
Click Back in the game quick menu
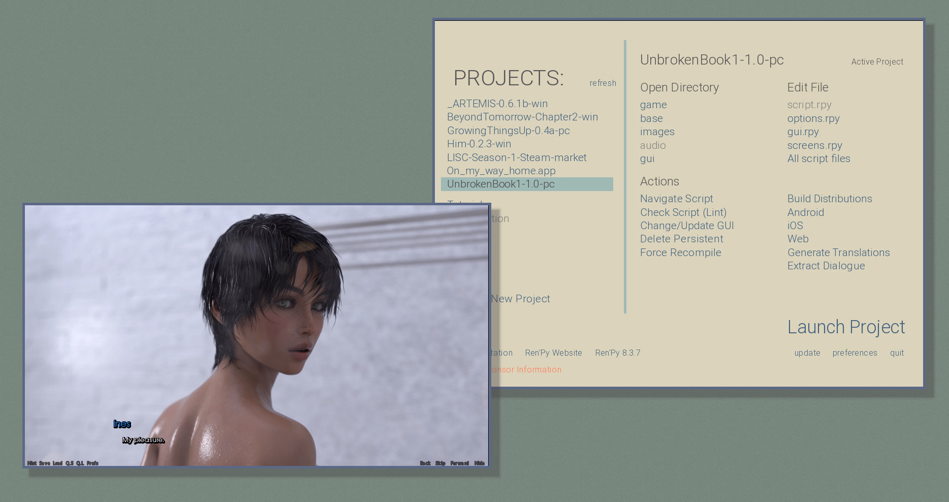tap(425, 463)
